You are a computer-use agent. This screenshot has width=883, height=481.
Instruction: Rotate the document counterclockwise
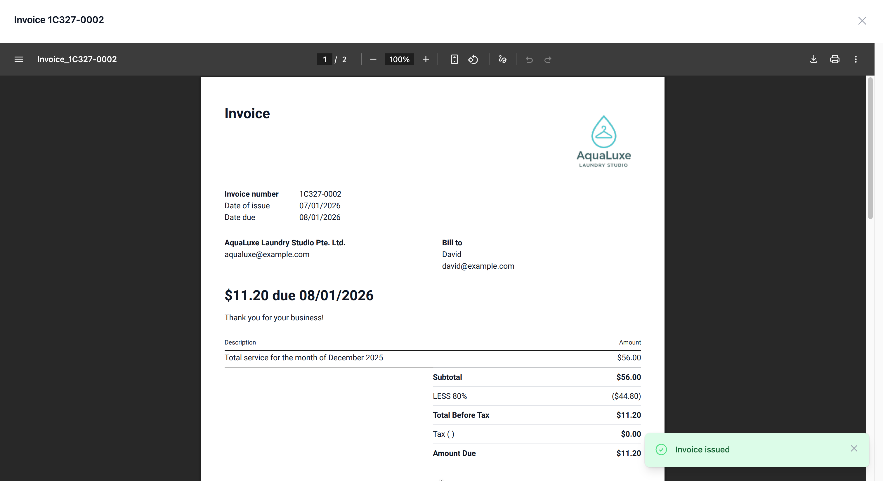[x=473, y=59]
